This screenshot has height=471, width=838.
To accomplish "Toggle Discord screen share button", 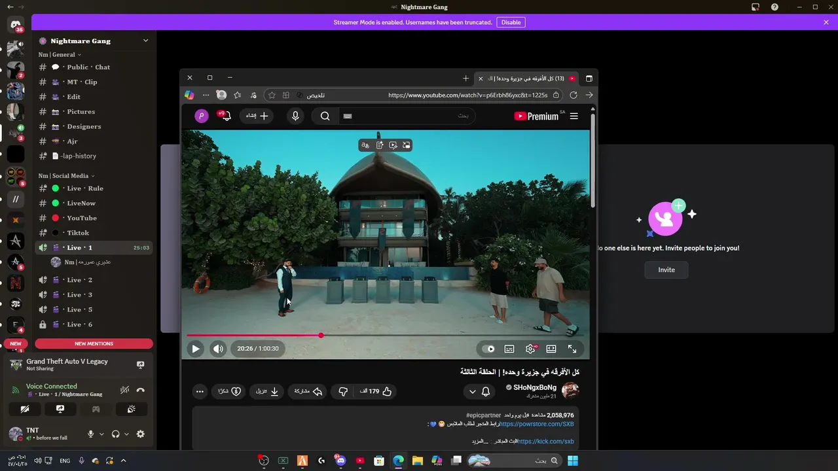I will tap(60, 409).
